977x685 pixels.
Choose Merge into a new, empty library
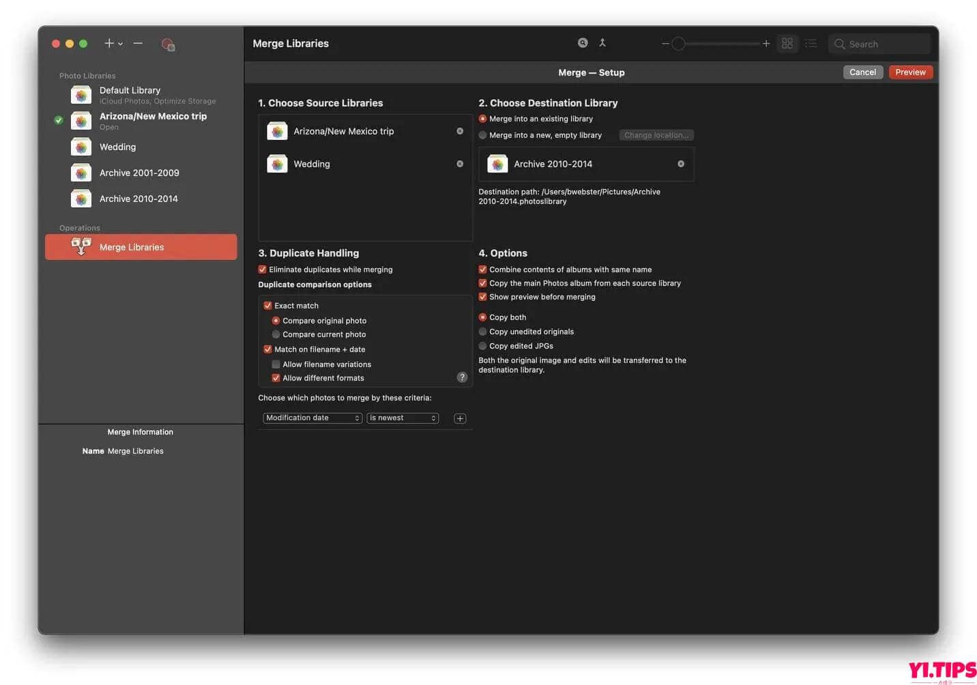[483, 135]
